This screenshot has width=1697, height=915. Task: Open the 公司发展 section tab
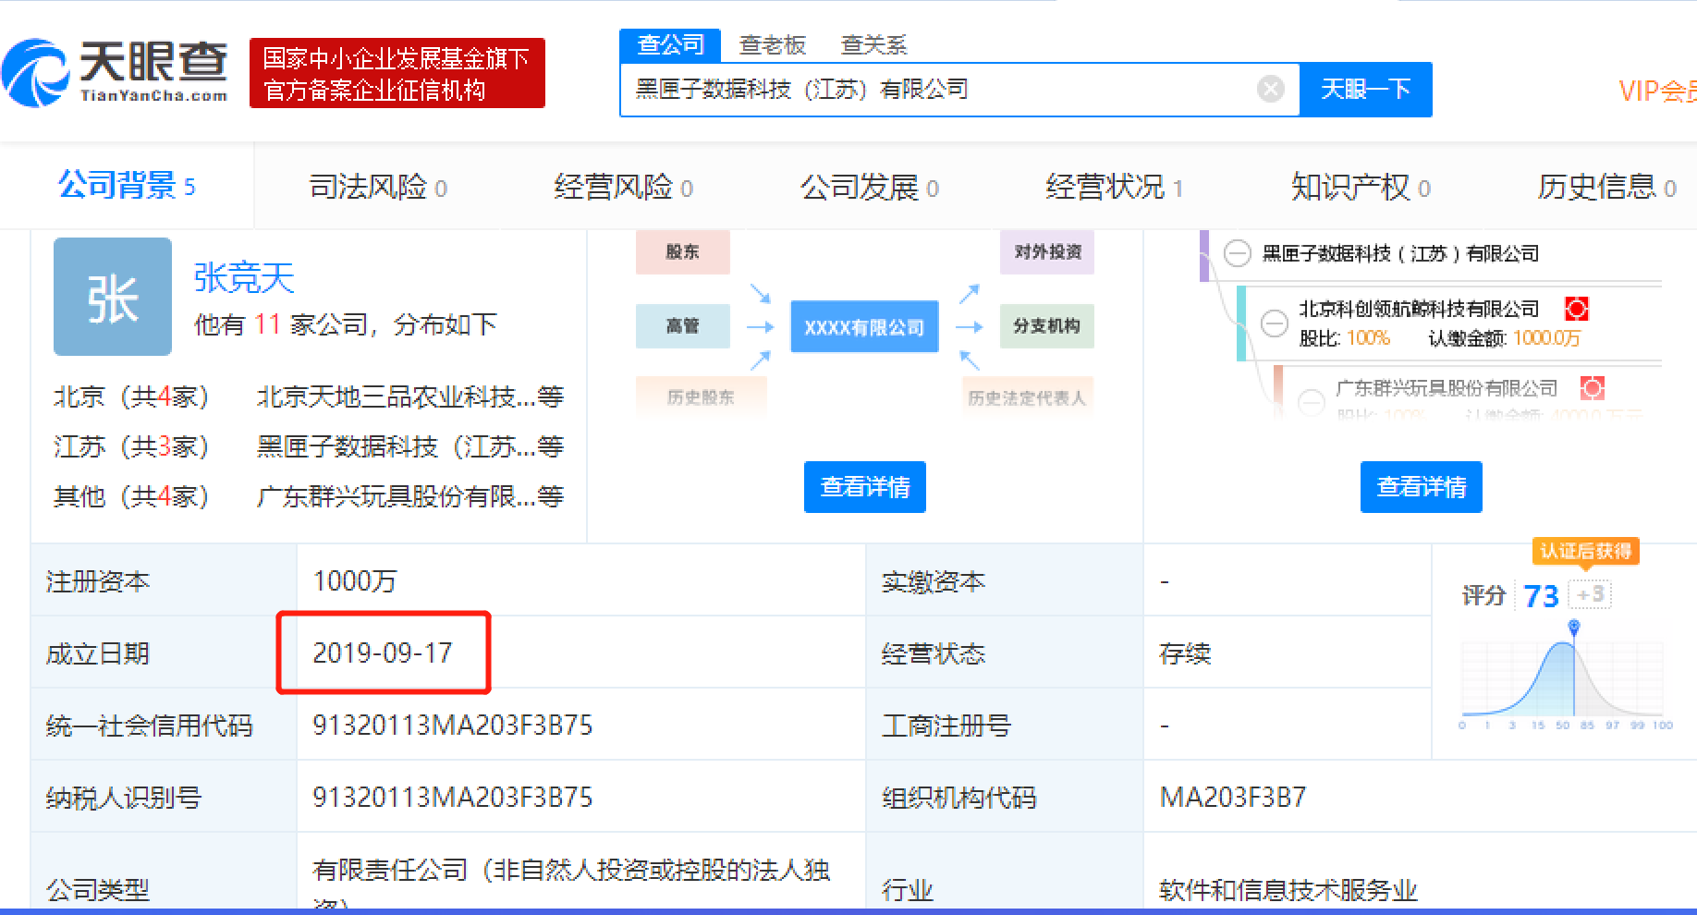pos(870,188)
